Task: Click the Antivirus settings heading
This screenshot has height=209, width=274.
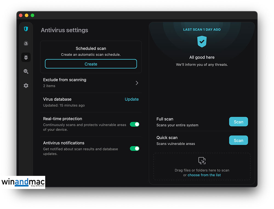Action: 64,30
